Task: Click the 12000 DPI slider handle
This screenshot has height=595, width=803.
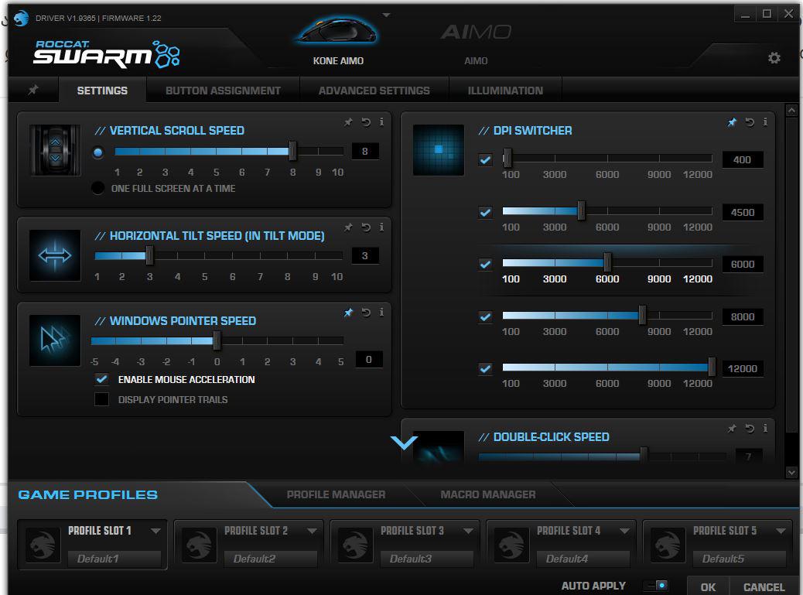Action: click(712, 368)
